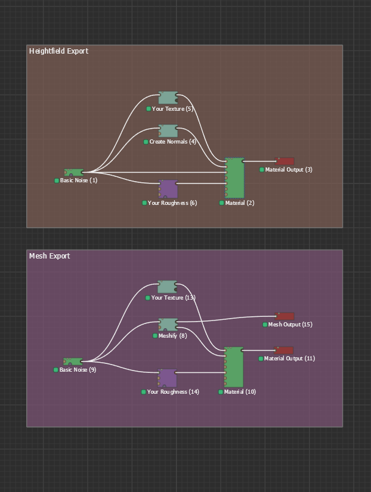Screen dimensions: 371x492
Task: Select the Meshify (8) node
Action: (x=168, y=325)
